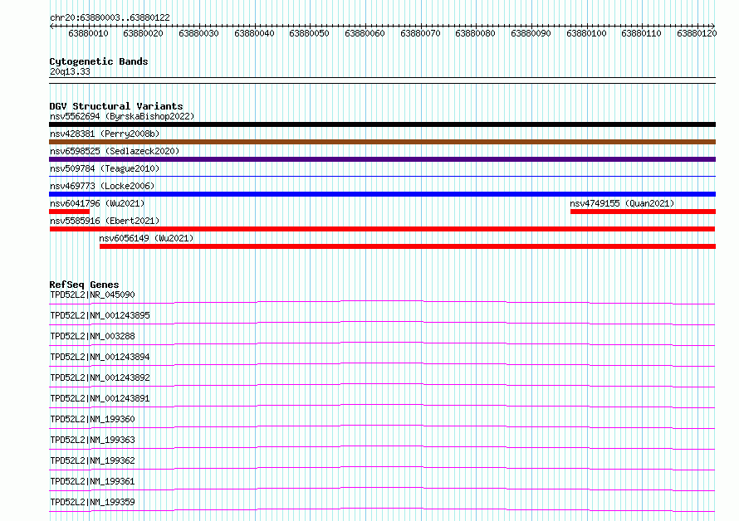Click nsv6041796 (Wu2021) label
Screen dimensions: 739x521
pyautogui.click(x=97, y=203)
